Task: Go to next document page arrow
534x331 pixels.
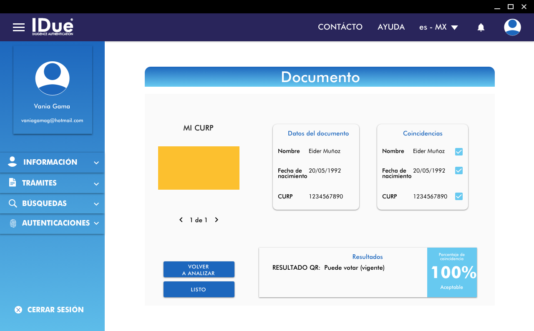Action: tap(217, 220)
